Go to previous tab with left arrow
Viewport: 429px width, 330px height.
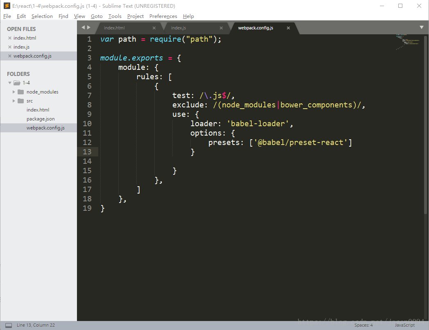[x=83, y=27]
